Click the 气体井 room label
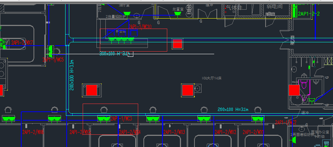Viewport: 333px width, 147px height. pos(234,8)
